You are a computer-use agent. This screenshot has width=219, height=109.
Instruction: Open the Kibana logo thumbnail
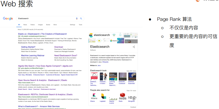94,96
